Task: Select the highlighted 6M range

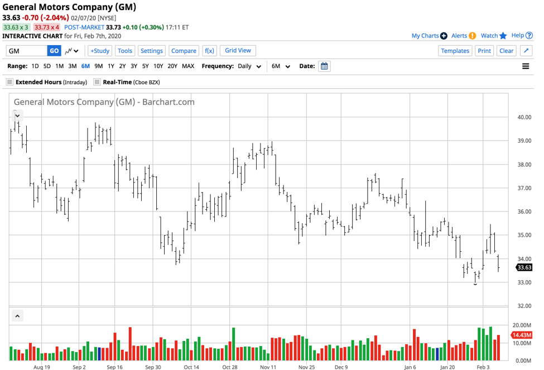Action: (85, 66)
